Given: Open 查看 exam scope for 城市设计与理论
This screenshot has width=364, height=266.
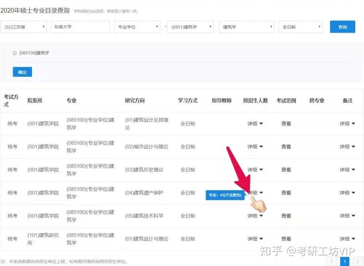Looking at the screenshot, I should (286, 147).
